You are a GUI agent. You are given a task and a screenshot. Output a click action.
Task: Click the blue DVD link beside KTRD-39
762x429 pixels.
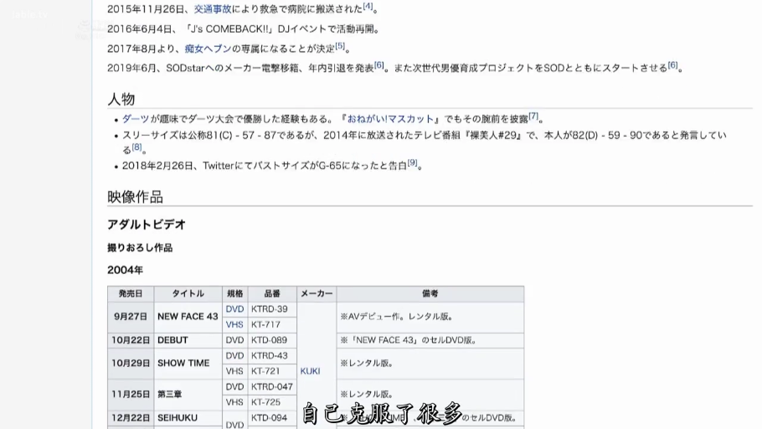tap(234, 309)
